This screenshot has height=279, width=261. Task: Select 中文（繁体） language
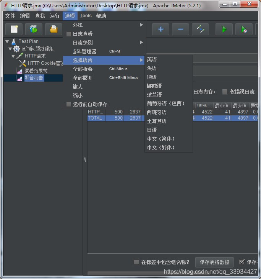click(x=169, y=148)
